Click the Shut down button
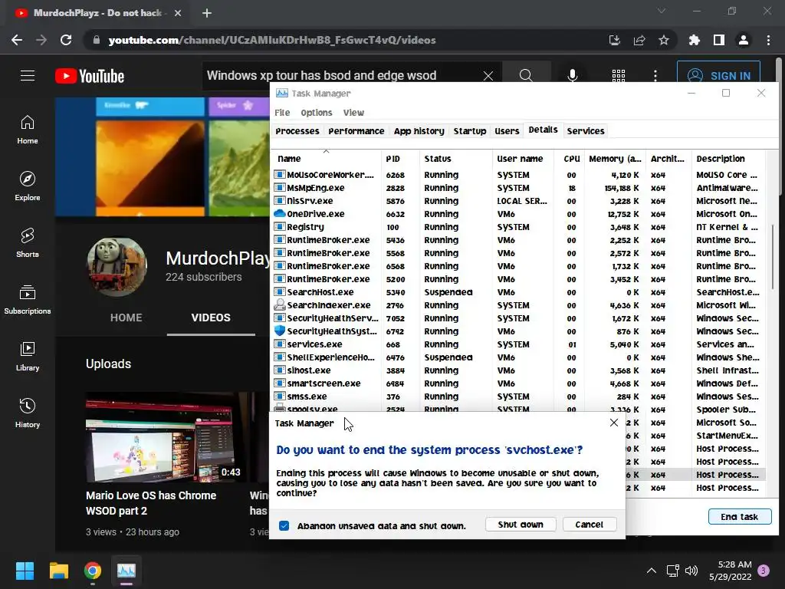 [521, 525]
